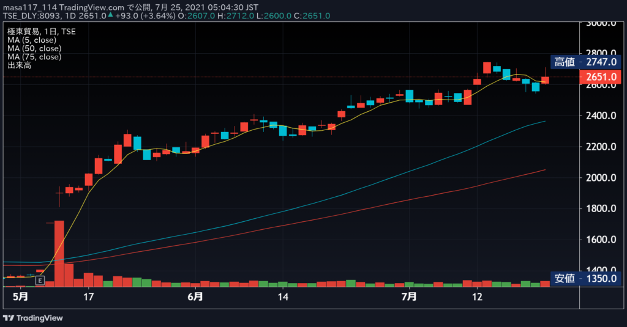The height and width of the screenshot is (327, 627).
Task: Click the red '2651.0' current price label
Action: point(600,76)
